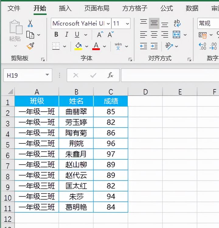Viewport: 219px width, 228px height.
Task: Open the font name dropdown
Action: [108, 24]
